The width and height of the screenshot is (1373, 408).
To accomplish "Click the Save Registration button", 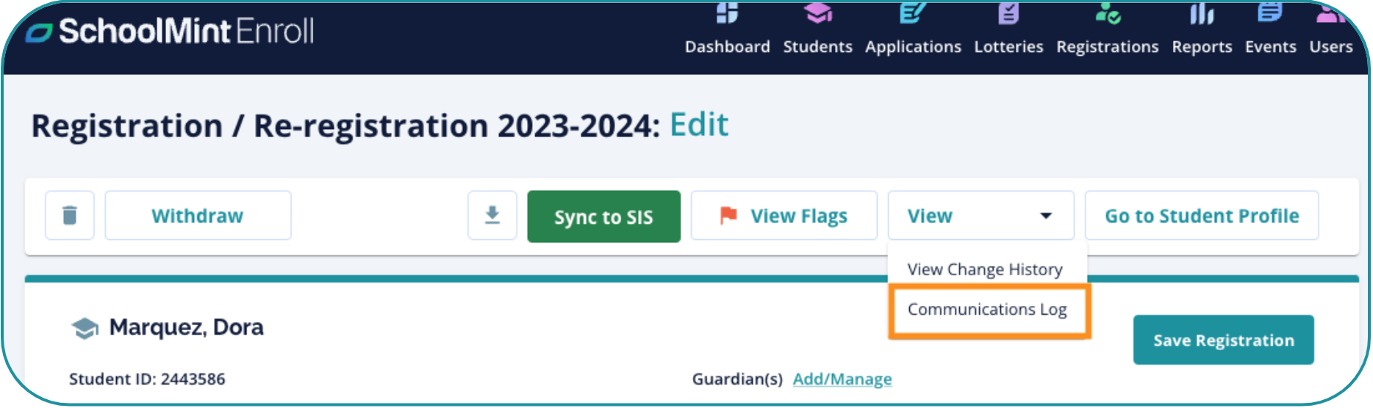I will (x=1223, y=340).
